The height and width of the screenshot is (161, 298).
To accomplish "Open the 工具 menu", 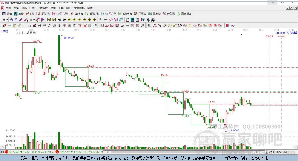I will [x=61, y=8].
